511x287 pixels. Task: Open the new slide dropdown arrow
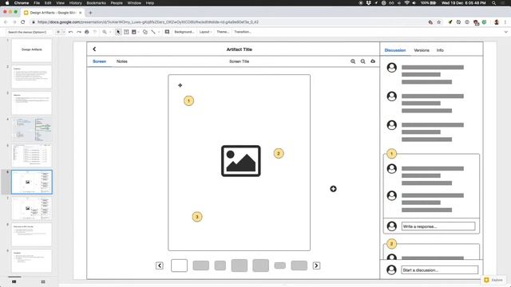click(64, 32)
